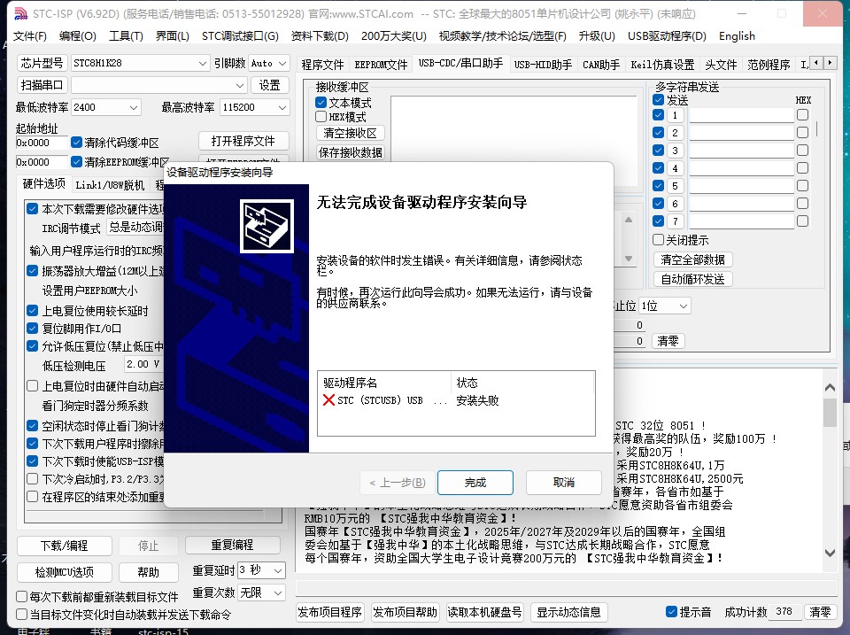Screen dimensions: 850x635
Task: Open the Keil仿真设置 tab
Action: tap(662, 65)
